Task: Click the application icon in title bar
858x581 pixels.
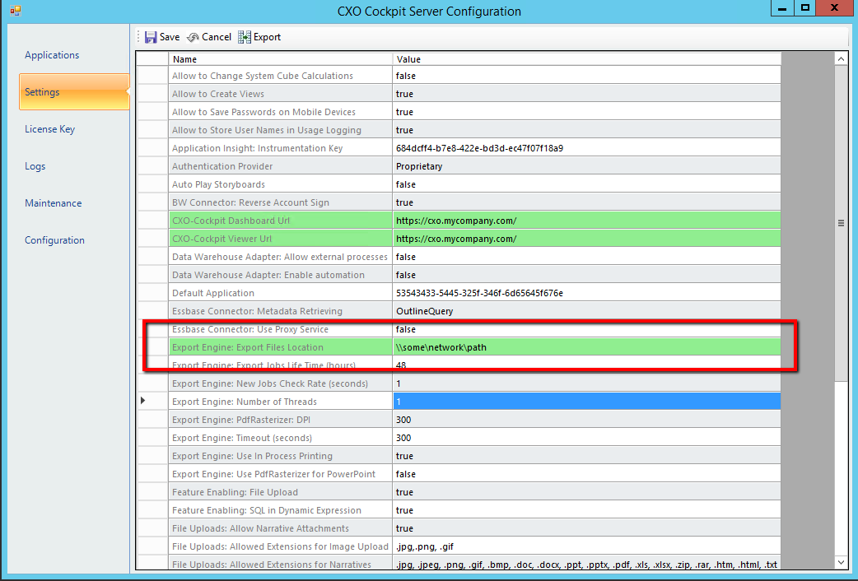Action: [16, 11]
